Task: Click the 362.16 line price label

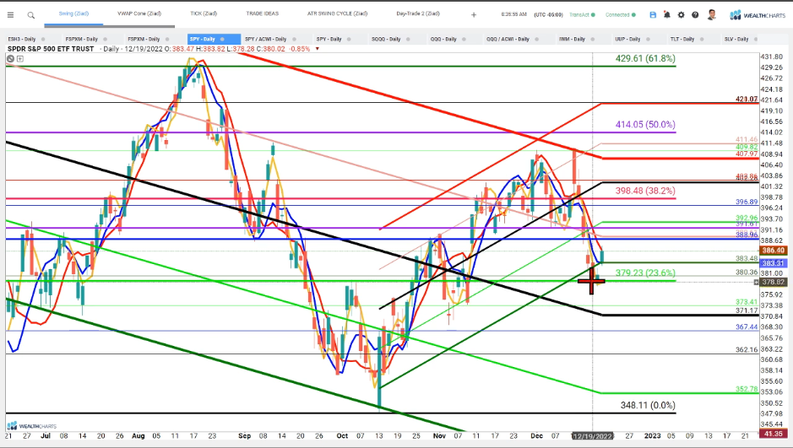Action: pos(747,349)
